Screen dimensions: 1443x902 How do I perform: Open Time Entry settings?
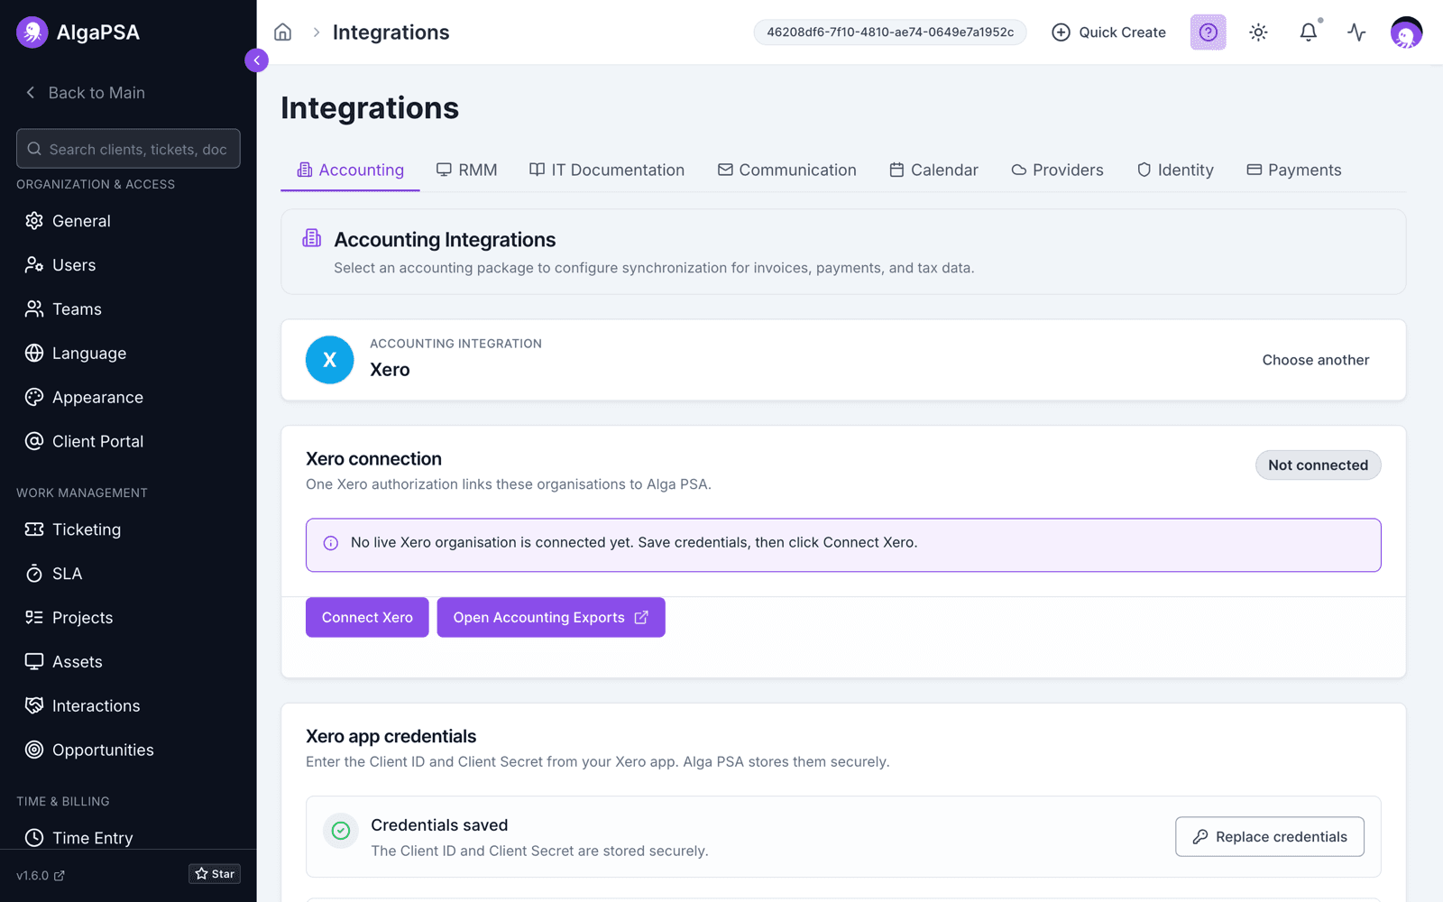(128, 838)
